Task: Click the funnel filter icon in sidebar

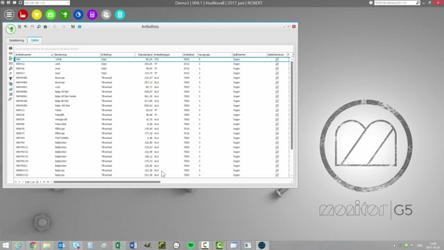Action: (10, 78)
